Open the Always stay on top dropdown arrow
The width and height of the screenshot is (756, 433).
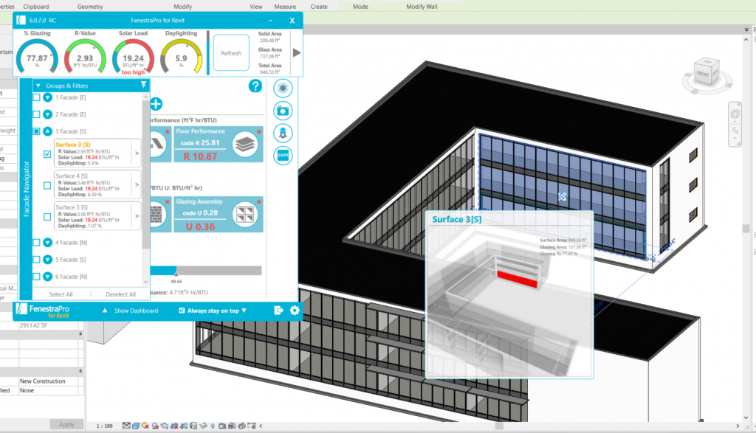[x=244, y=311]
